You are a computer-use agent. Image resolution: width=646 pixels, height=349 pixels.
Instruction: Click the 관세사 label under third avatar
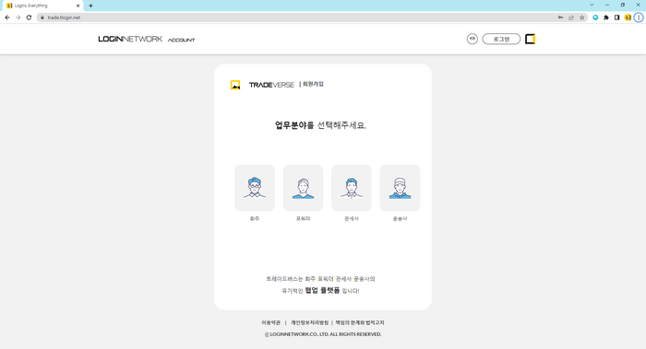(352, 218)
